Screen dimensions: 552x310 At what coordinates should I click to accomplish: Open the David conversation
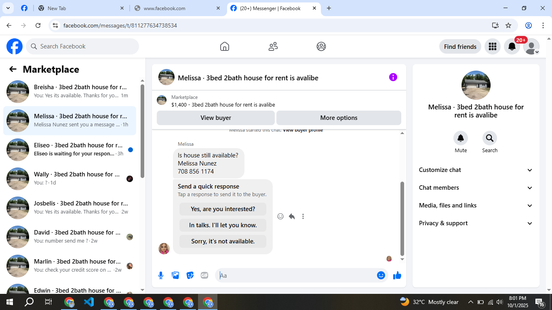tap(70, 237)
